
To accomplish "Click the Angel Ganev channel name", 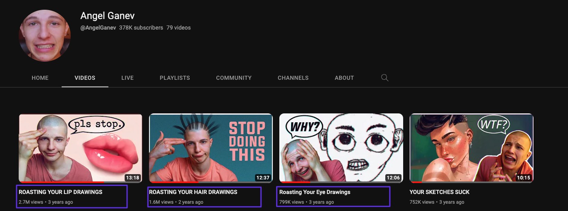I will pyautogui.click(x=108, y=16).
